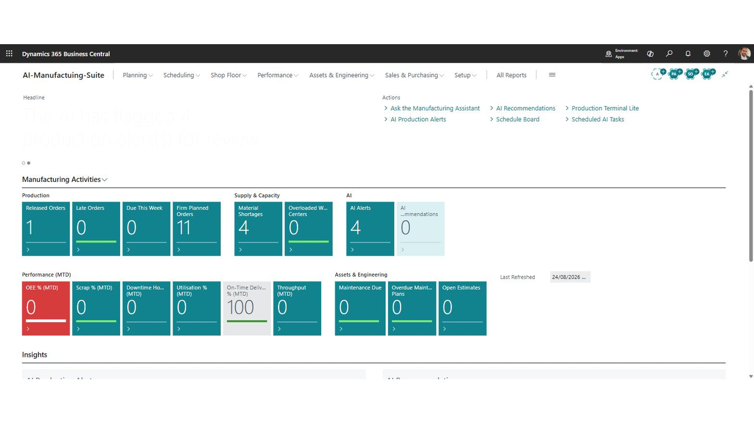Open the settings gear icon
Screen dimensions: 754x424
pyautogui.click(x=707, y=54)
